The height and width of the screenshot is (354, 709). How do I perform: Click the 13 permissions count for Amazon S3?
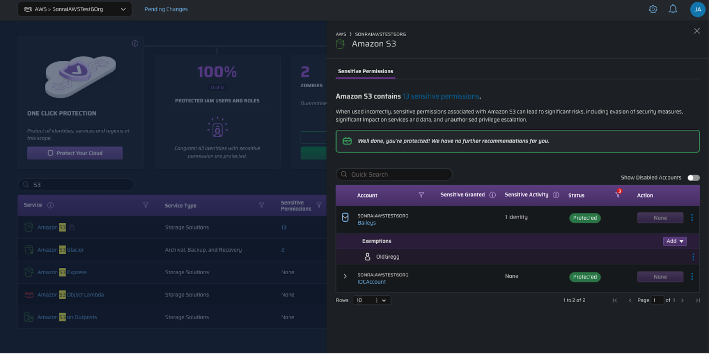(284, 227)
